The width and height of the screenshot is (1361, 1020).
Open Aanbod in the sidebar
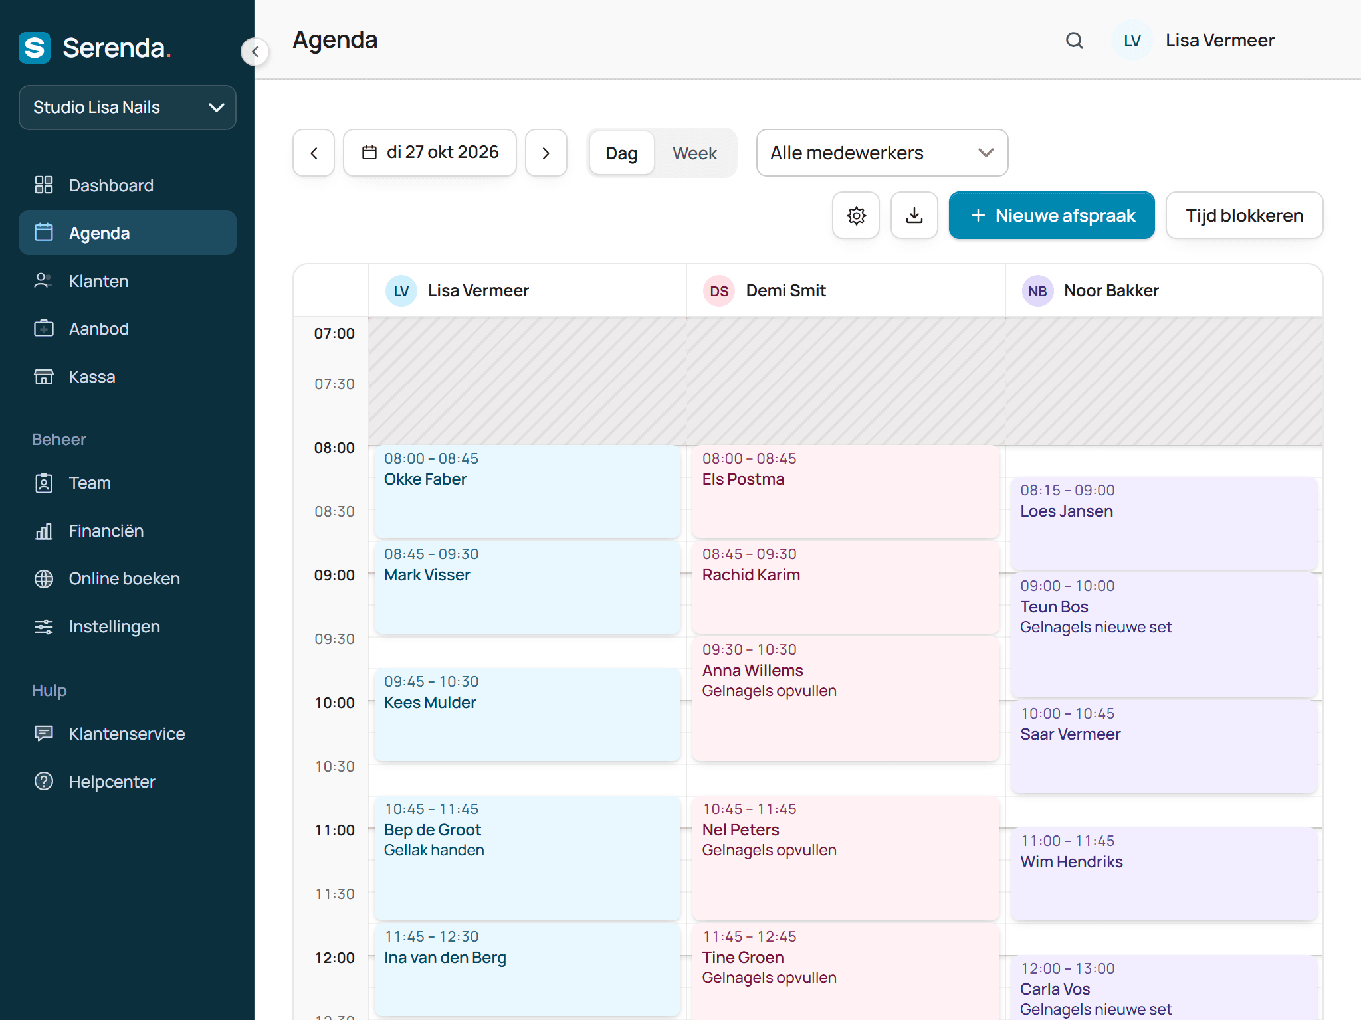coord(128,328)
